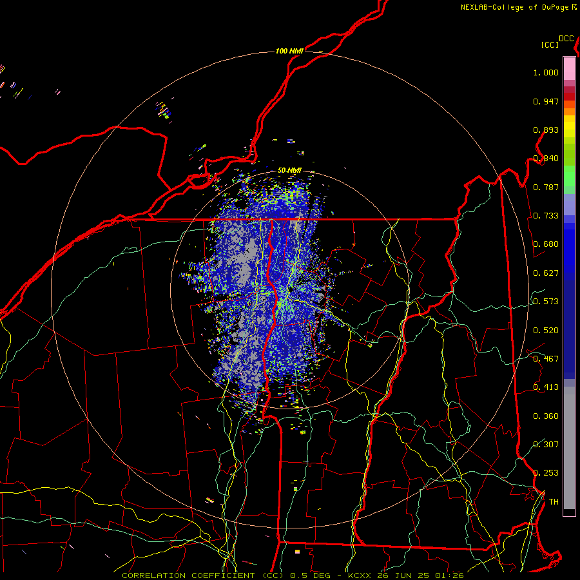Click the NEXLAB-College of DuPage credit text
This screenshot has height=580, width=580.
pyautogui.click(x=514, y=7)
